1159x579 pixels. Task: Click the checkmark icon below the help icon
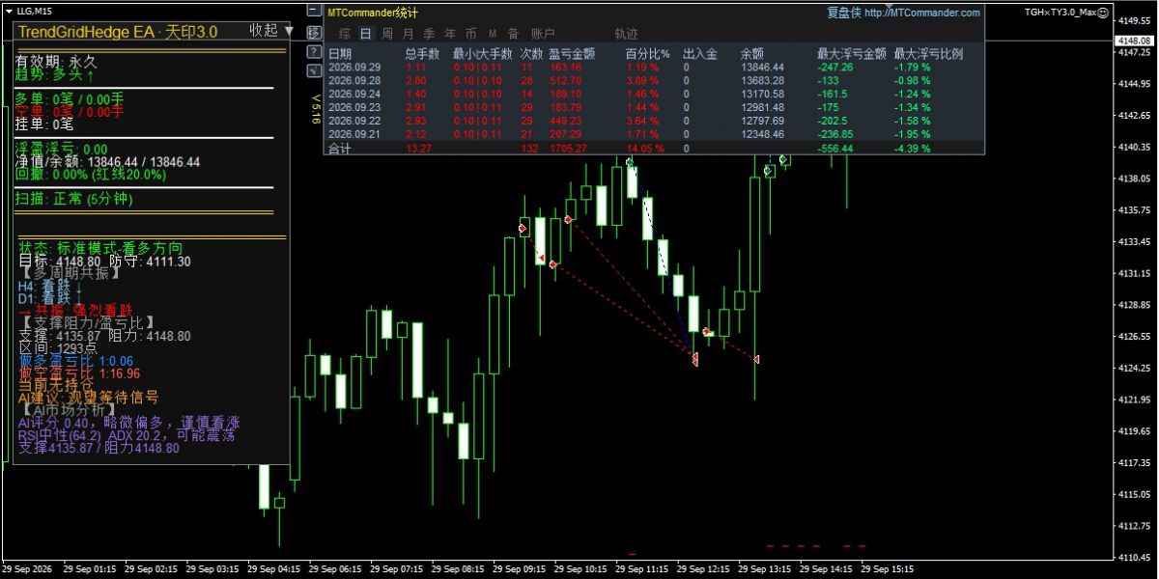[315, 70]
